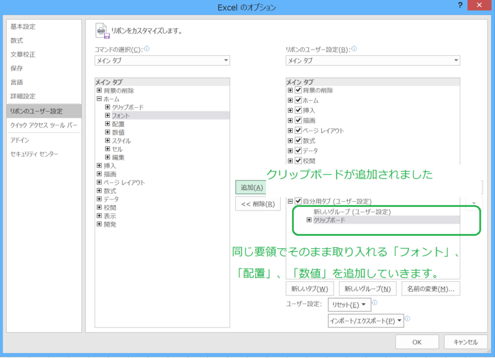The height and width of the screenshot is (358, 495).
Task: Expand セル group in left tree
Action: (108, 149)
